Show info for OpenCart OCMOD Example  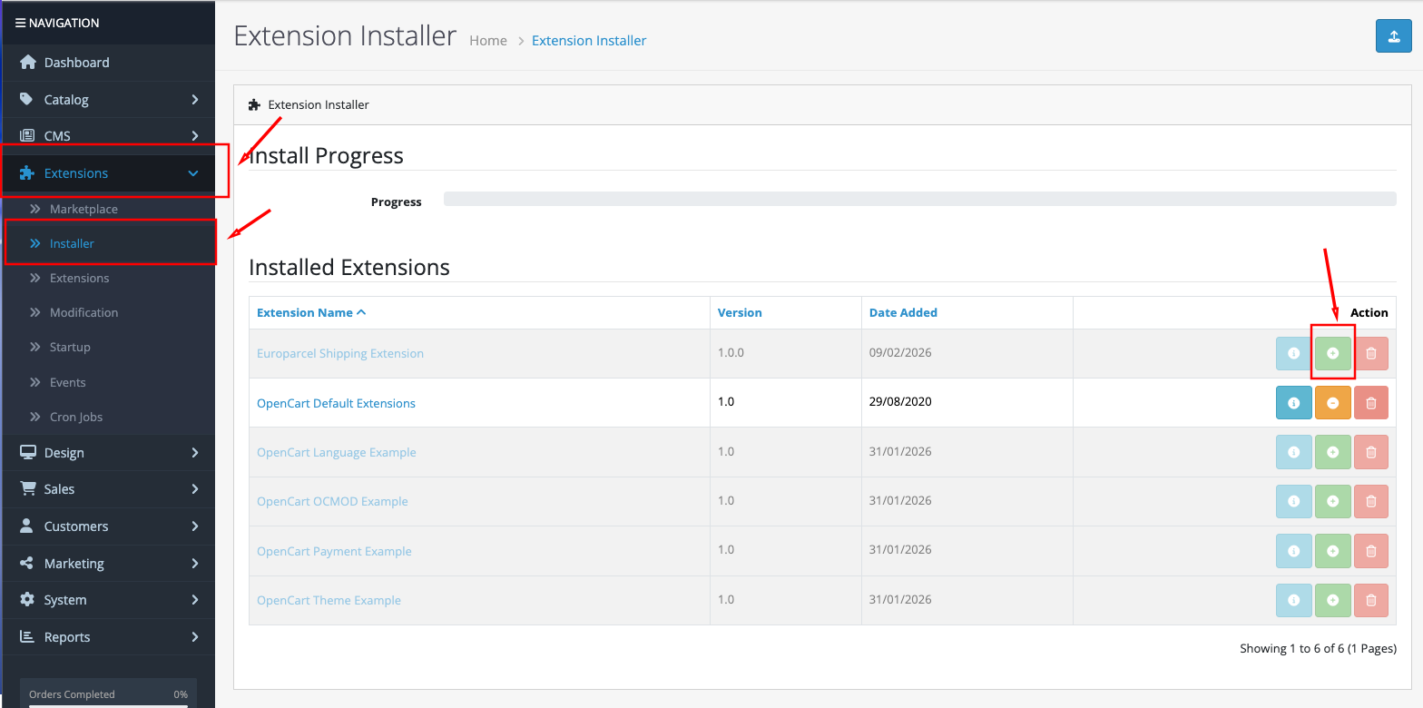click(x=1294, y=501)
